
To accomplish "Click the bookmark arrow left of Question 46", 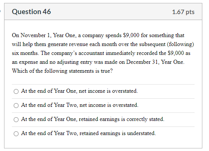I will (0, 11).
